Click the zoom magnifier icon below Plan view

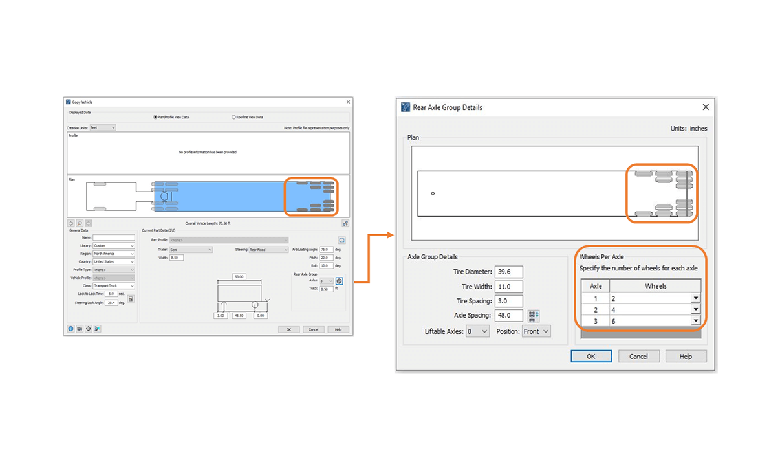80,223
